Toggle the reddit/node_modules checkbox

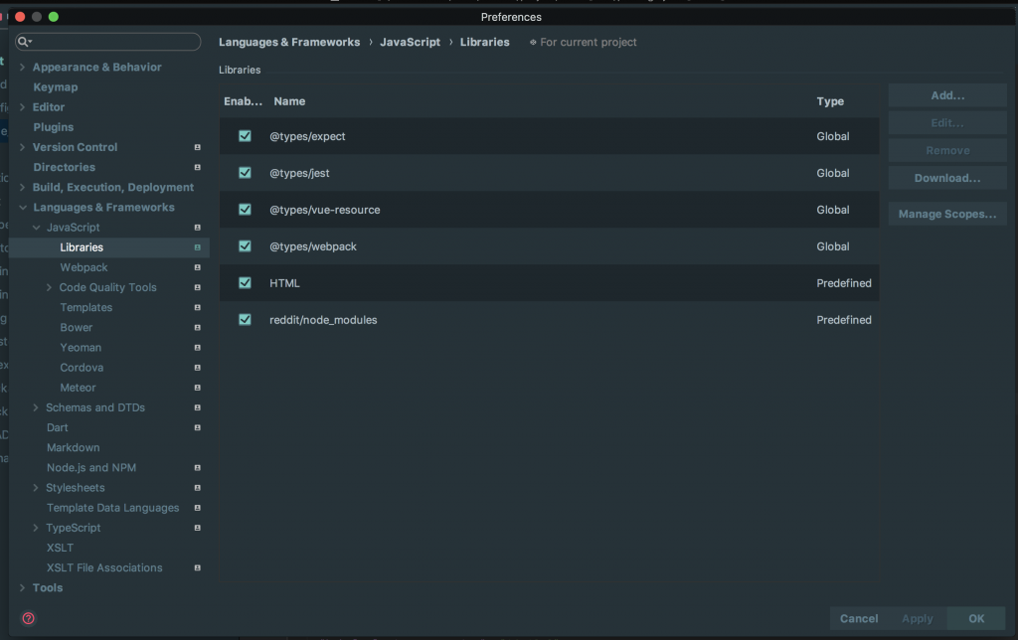[x=245, y=320]
